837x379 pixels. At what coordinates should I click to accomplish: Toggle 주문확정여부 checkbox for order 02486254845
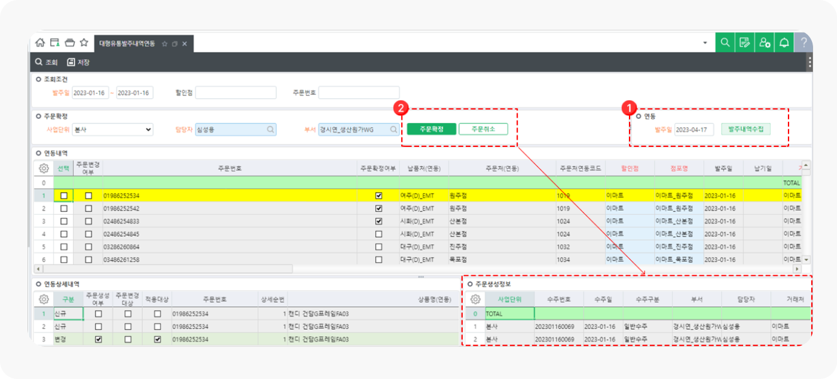pos(378,234)
